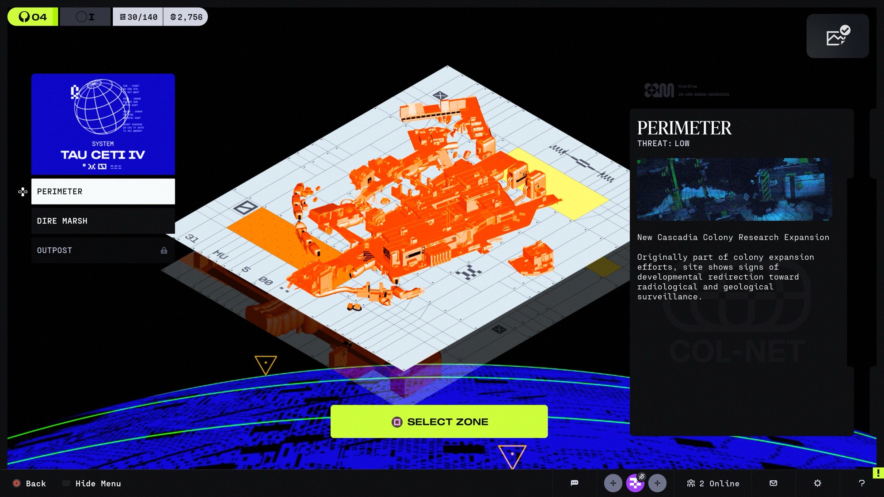The width and height of the screenshot is (884, 497).
Task: Click the left add-teammate plus slot
Action: coord(613,483)
